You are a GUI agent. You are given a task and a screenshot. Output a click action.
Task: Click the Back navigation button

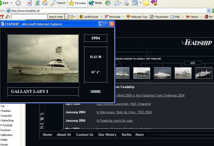click(4, 3)
